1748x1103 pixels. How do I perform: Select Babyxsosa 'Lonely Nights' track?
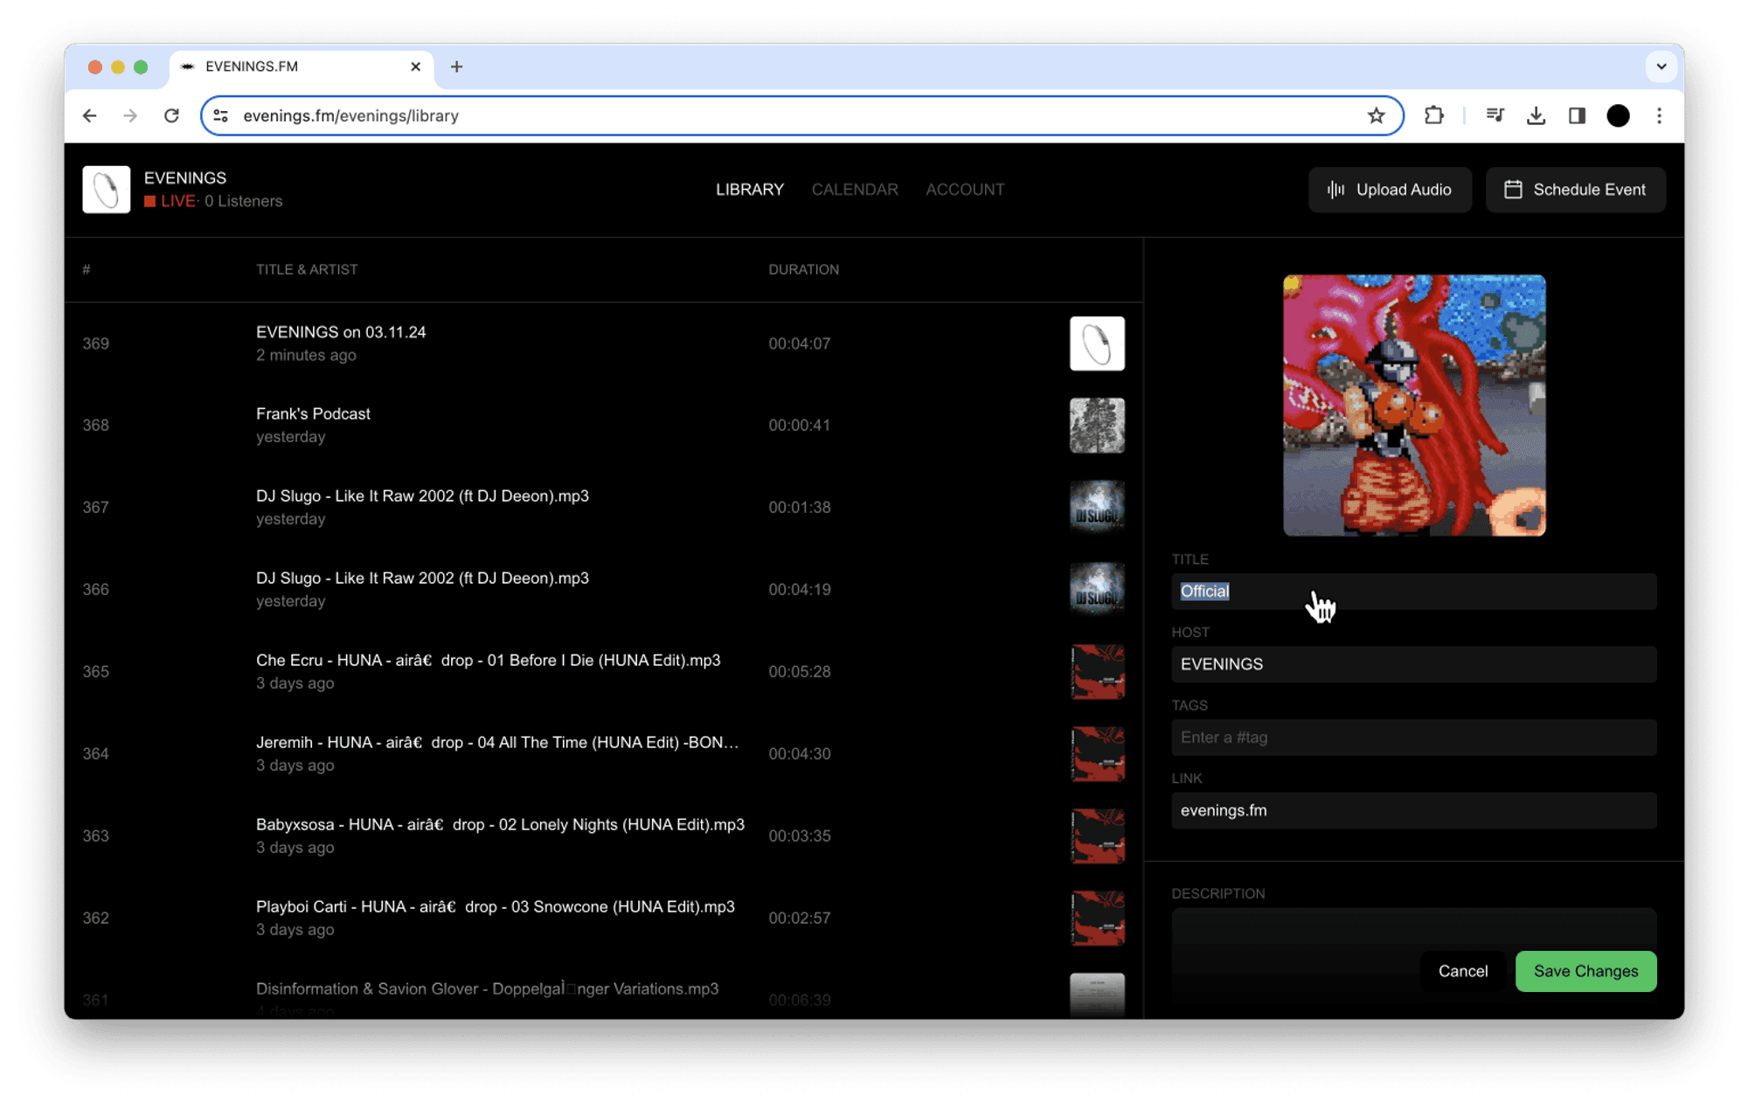coord(500,824)
